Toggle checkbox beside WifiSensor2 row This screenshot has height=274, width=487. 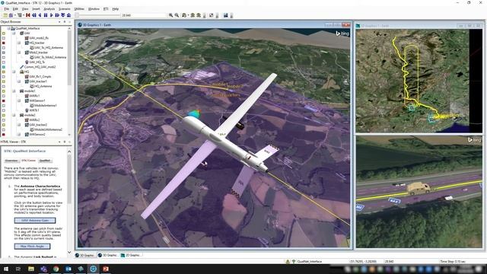pyautogui.click(x=3, y=134)
